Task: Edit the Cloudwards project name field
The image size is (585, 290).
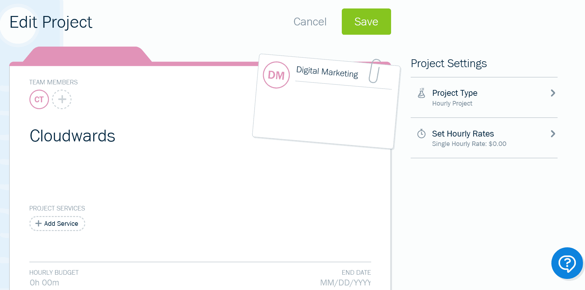Action: coord(72,136)
